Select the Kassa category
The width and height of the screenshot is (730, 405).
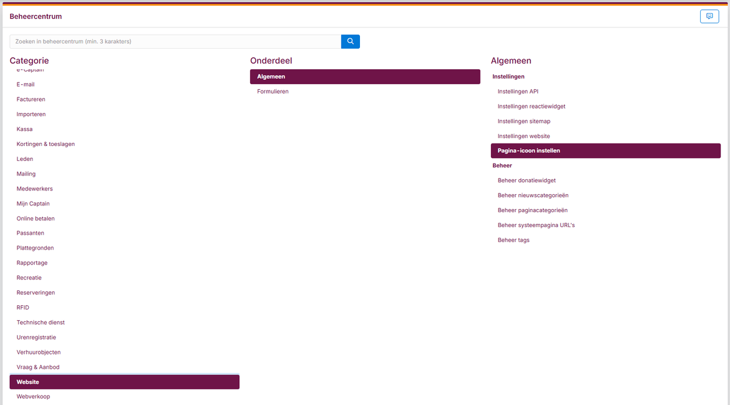24,129
